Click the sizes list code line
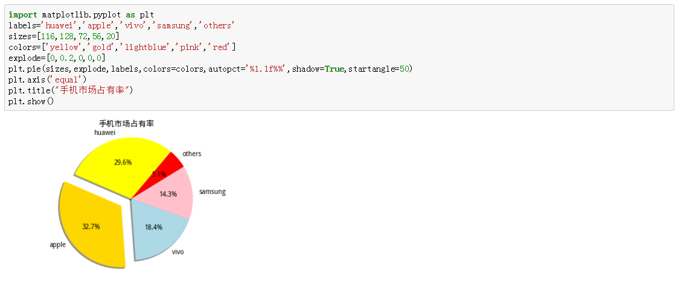Screen dimensions: 678x282 (x=64, y=36)
